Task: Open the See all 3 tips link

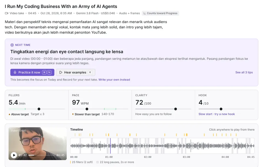Action: (244, 72)
